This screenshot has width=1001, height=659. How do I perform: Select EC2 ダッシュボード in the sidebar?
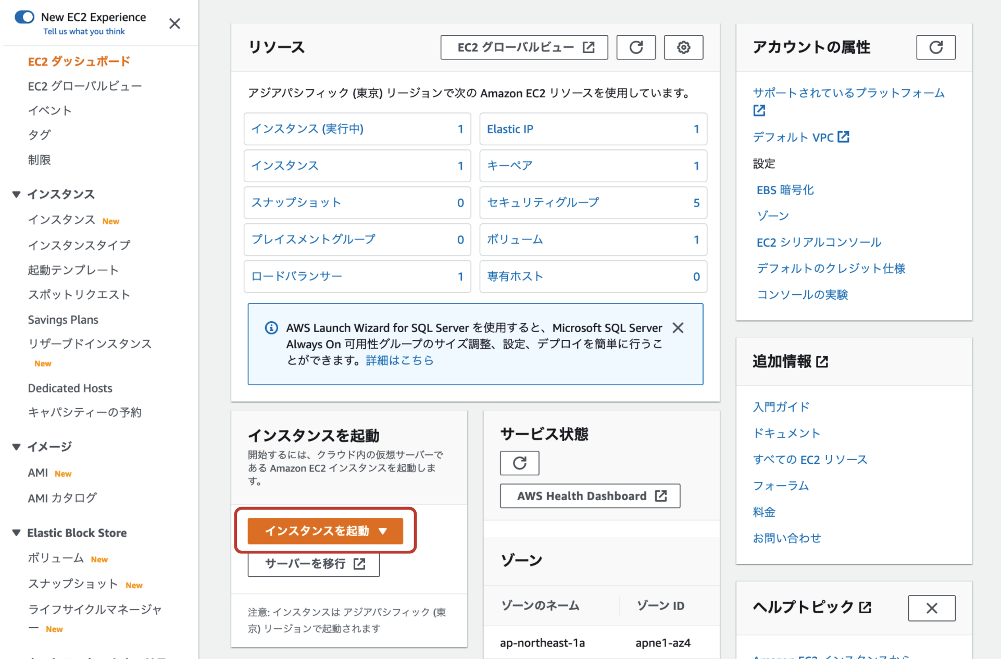[x=79, y=61]
